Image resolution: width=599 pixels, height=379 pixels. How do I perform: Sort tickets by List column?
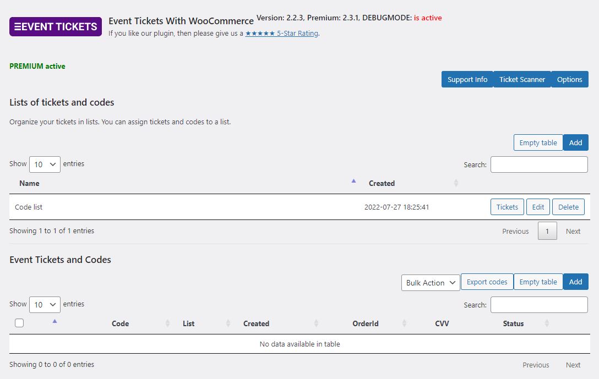[x=189, y=323]
